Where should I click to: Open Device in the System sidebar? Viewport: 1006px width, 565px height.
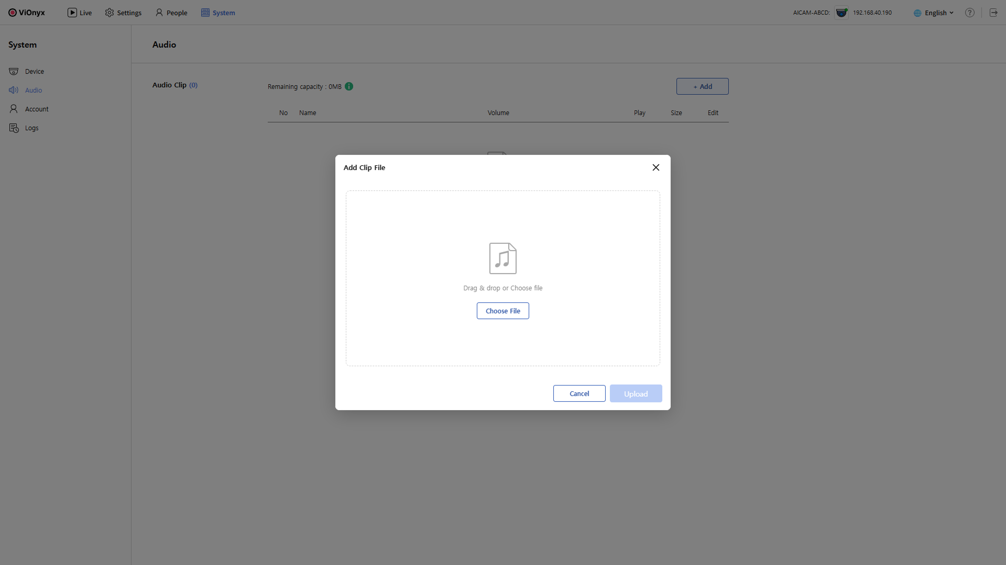pos(34,71)
